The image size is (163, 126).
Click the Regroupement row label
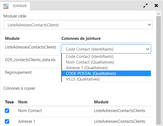click(18, 72)
